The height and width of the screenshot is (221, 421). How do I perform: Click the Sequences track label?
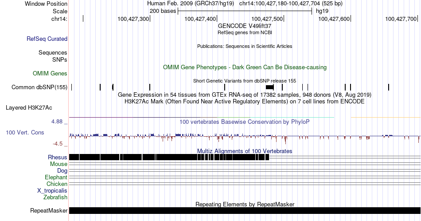(x=53, y=52)
